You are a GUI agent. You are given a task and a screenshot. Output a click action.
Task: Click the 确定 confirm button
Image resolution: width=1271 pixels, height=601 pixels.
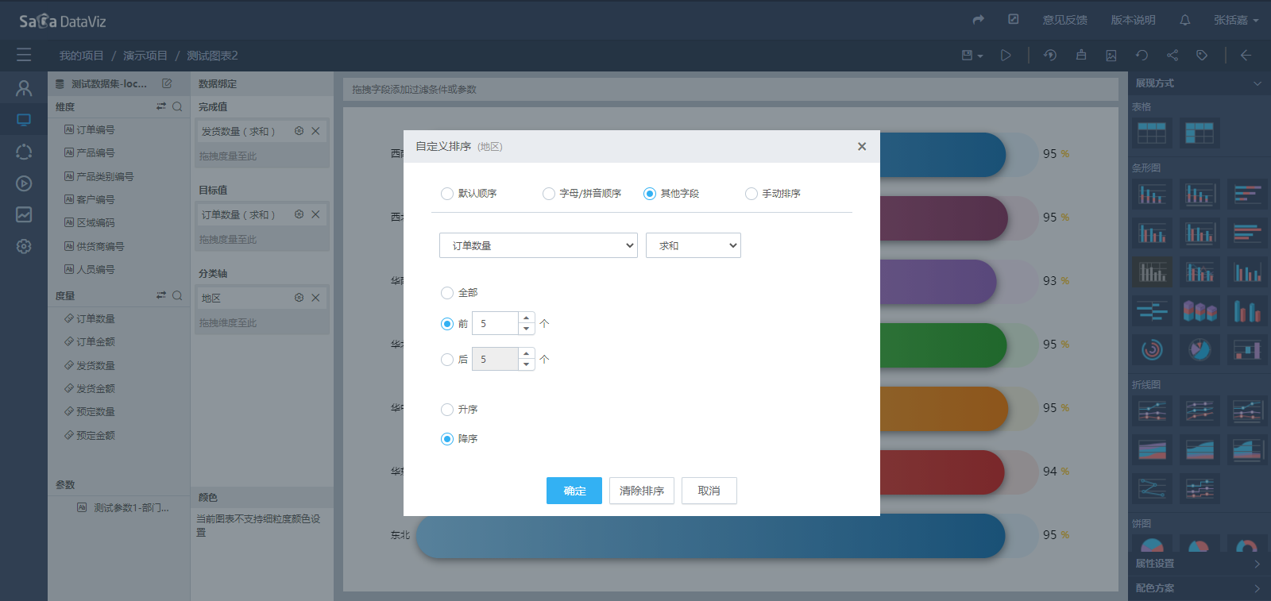(x=574, y=491)
